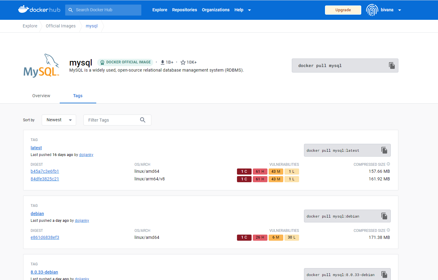Screen dimensions: 438x280
Task: Click 1 C critical badge for linux/amd64 latest
Action: [244, 172]
